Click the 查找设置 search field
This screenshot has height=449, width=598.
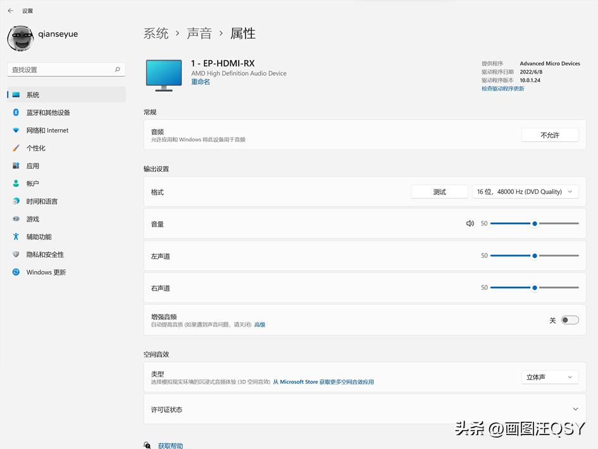[x=60, y=70]
